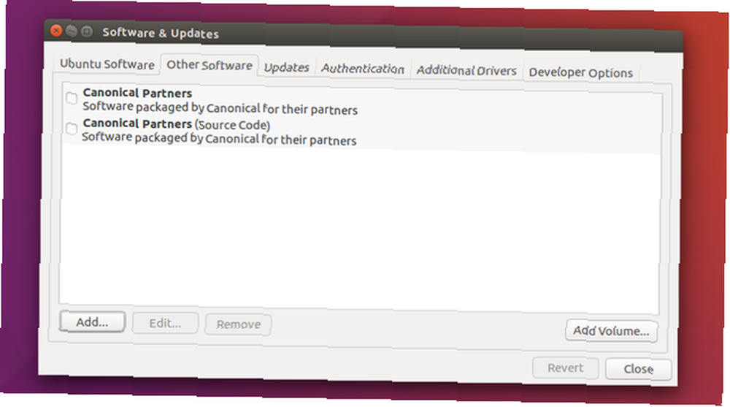Image resolution: width=730 pixels, height=407 pixels.
Task: Click the Remove button
Action: (x=239, y=324)
